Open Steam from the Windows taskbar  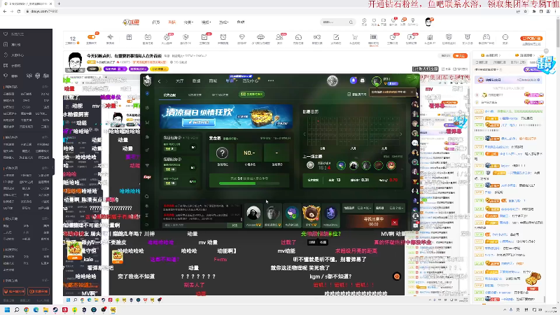point(55,309)
